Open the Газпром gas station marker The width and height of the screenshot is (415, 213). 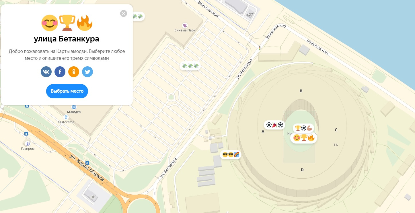28,143
